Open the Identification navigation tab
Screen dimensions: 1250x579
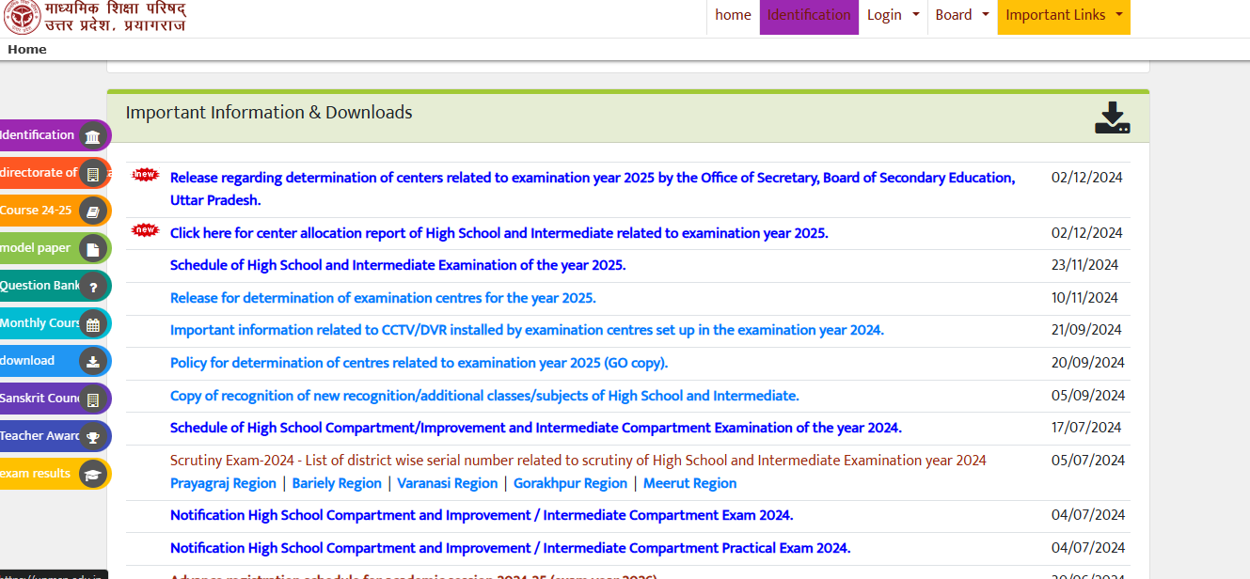(x=809, y=14)
